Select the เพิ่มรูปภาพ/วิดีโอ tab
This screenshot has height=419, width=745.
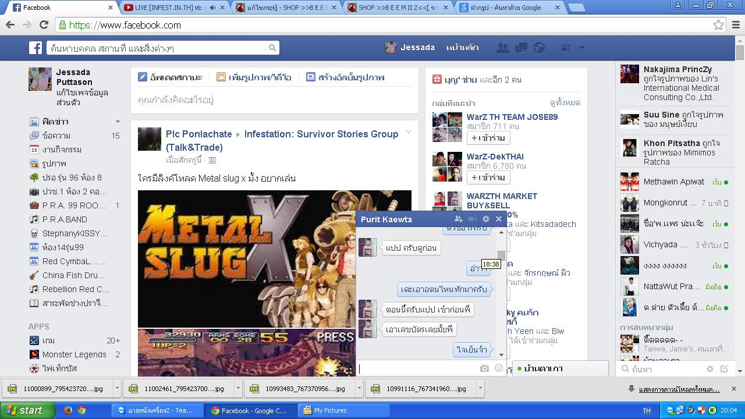coord(254,77)
